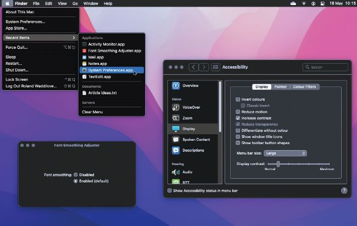Click the TextEdit.app icon

point(84,76)
